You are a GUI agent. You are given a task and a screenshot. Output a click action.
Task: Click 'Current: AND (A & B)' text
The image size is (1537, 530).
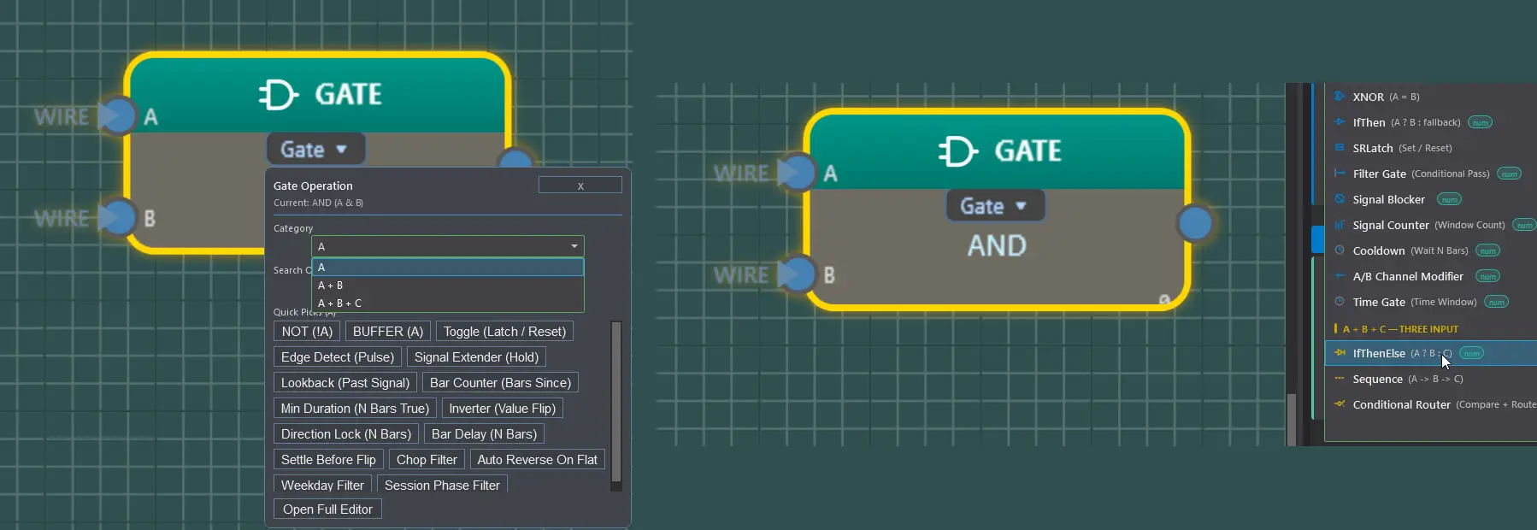[318, 203]
